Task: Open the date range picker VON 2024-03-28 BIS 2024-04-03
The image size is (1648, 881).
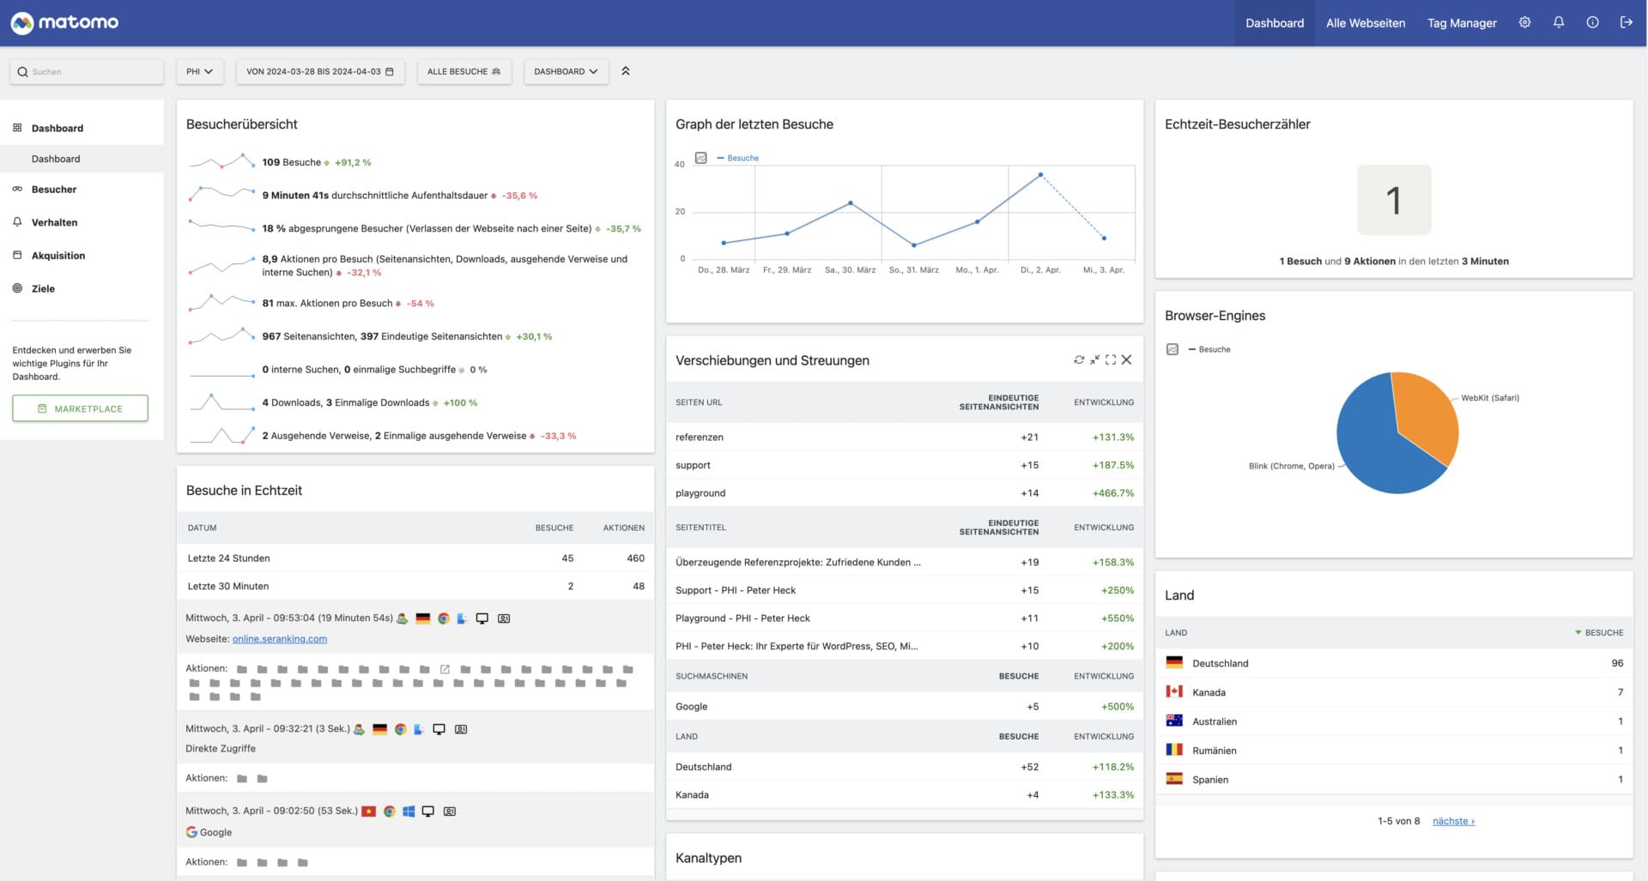Action: click(320, 71)
